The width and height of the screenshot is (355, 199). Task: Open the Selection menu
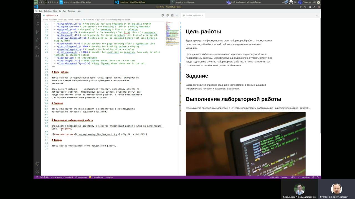48,11
